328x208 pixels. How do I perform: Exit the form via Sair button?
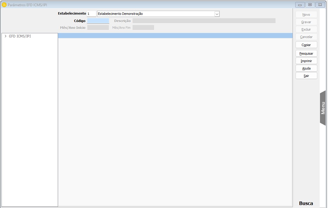click(x=306, y=76)
